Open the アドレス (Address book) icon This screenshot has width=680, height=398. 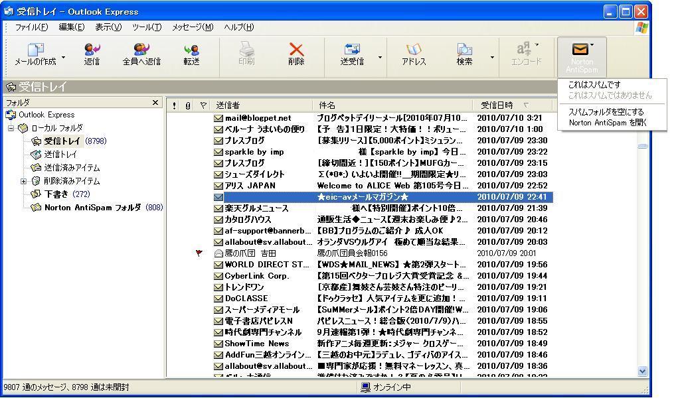coord(414,50)
